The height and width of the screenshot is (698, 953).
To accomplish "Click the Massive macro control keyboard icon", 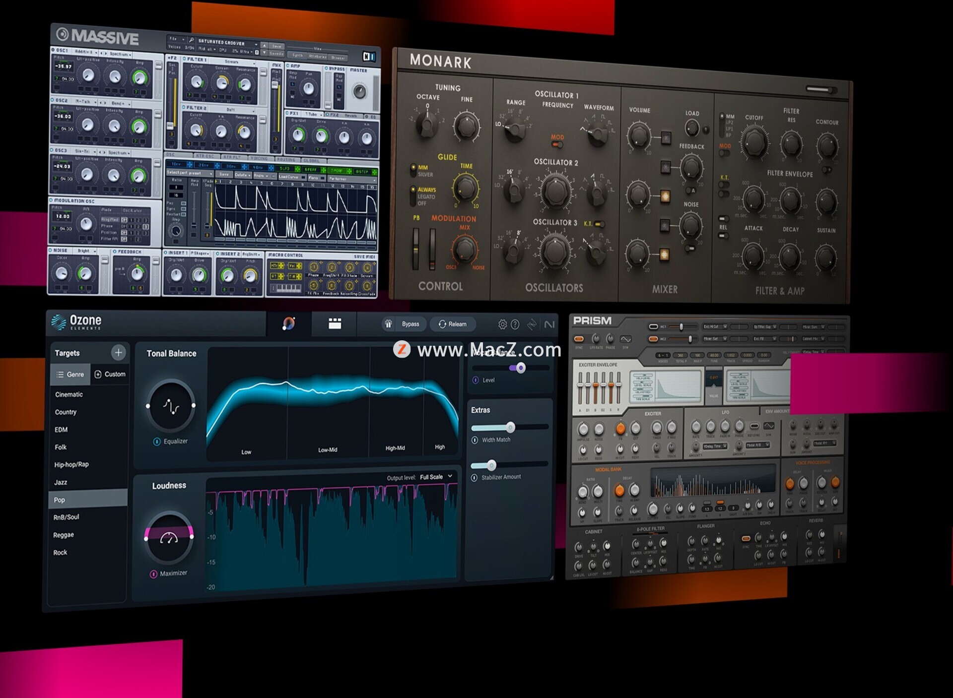I will (x=289, y=287).
